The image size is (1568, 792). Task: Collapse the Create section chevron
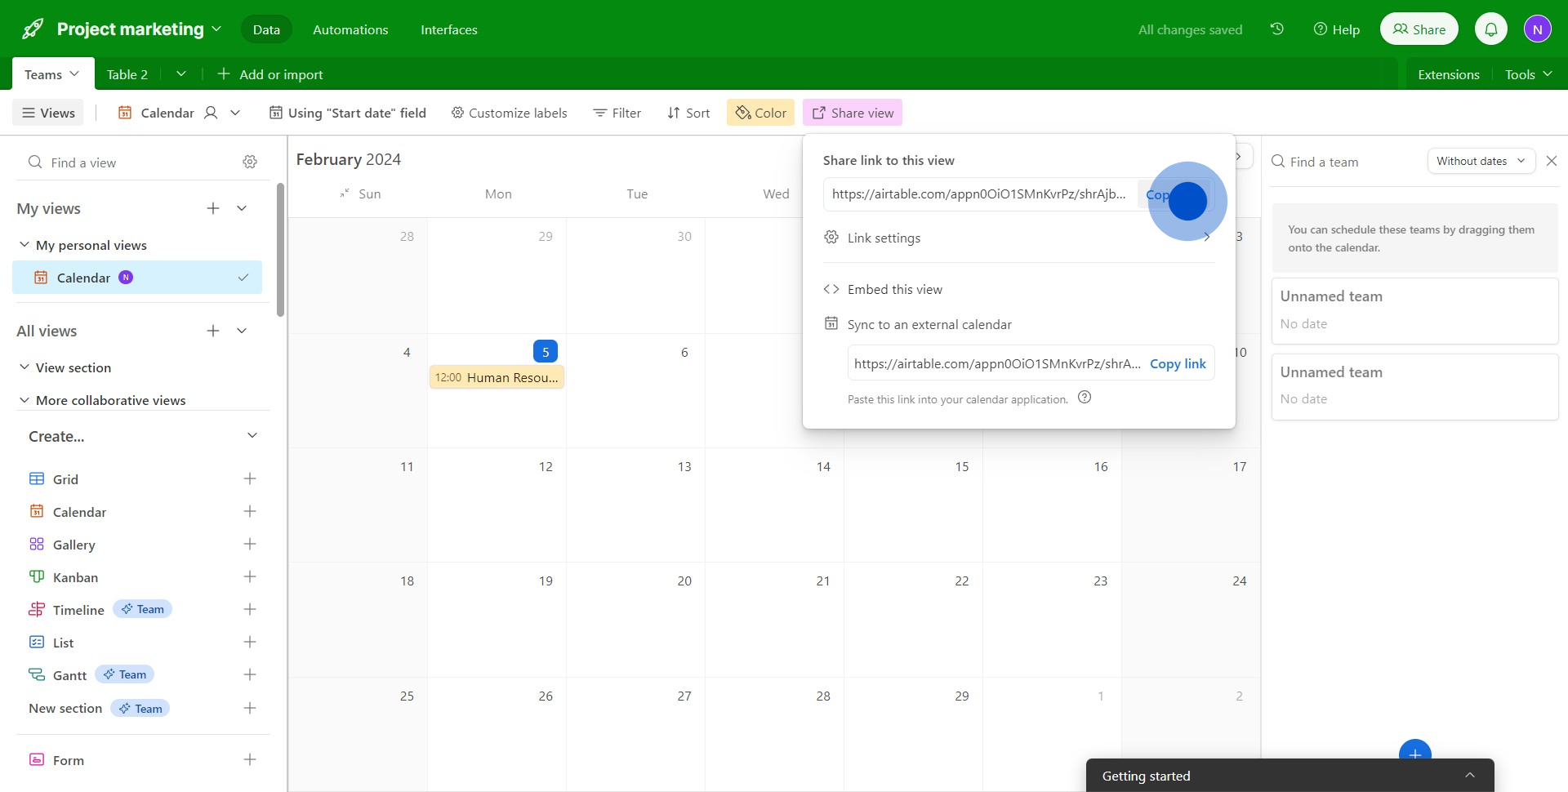[x=252, y=435]
